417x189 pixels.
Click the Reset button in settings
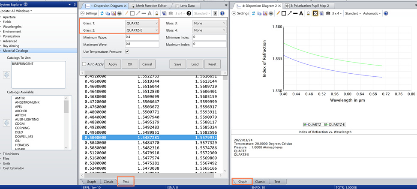212,64
